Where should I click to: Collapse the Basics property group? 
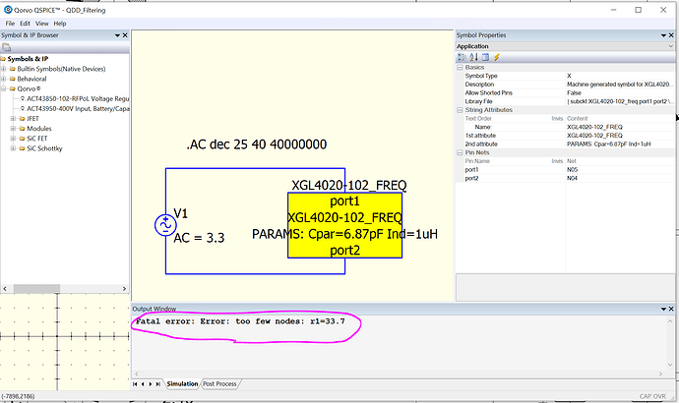tap(460, 68)
